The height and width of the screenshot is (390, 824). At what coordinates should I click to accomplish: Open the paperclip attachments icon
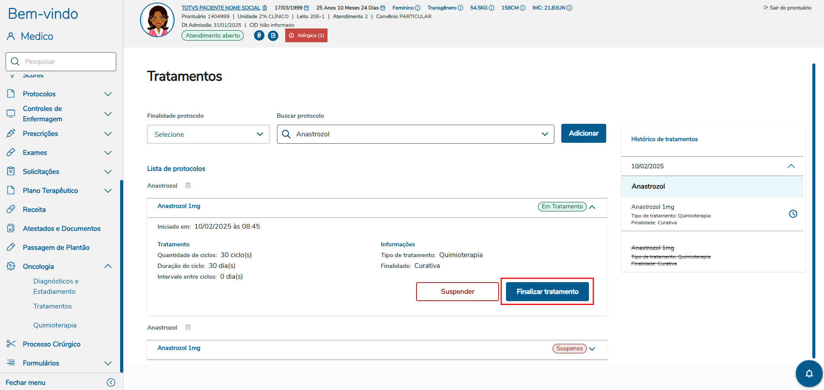point(259,35)
